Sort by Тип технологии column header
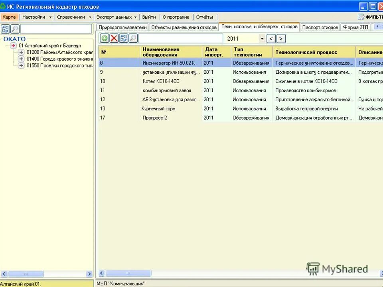This screenshot has height=287, width=383. click(252, 52)
